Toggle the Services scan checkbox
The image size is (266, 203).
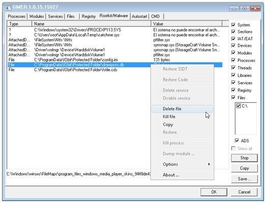point(233,83)
